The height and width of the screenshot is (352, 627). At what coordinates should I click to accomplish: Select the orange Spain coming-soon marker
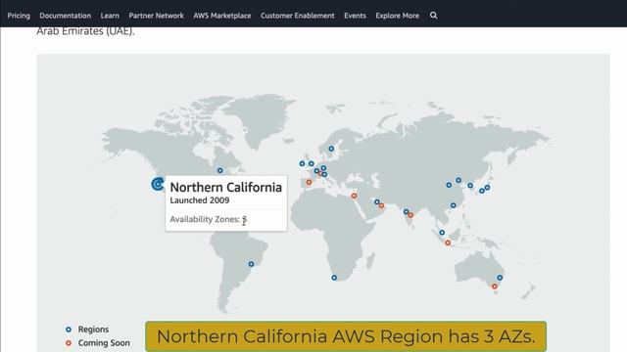click(309, 182)
